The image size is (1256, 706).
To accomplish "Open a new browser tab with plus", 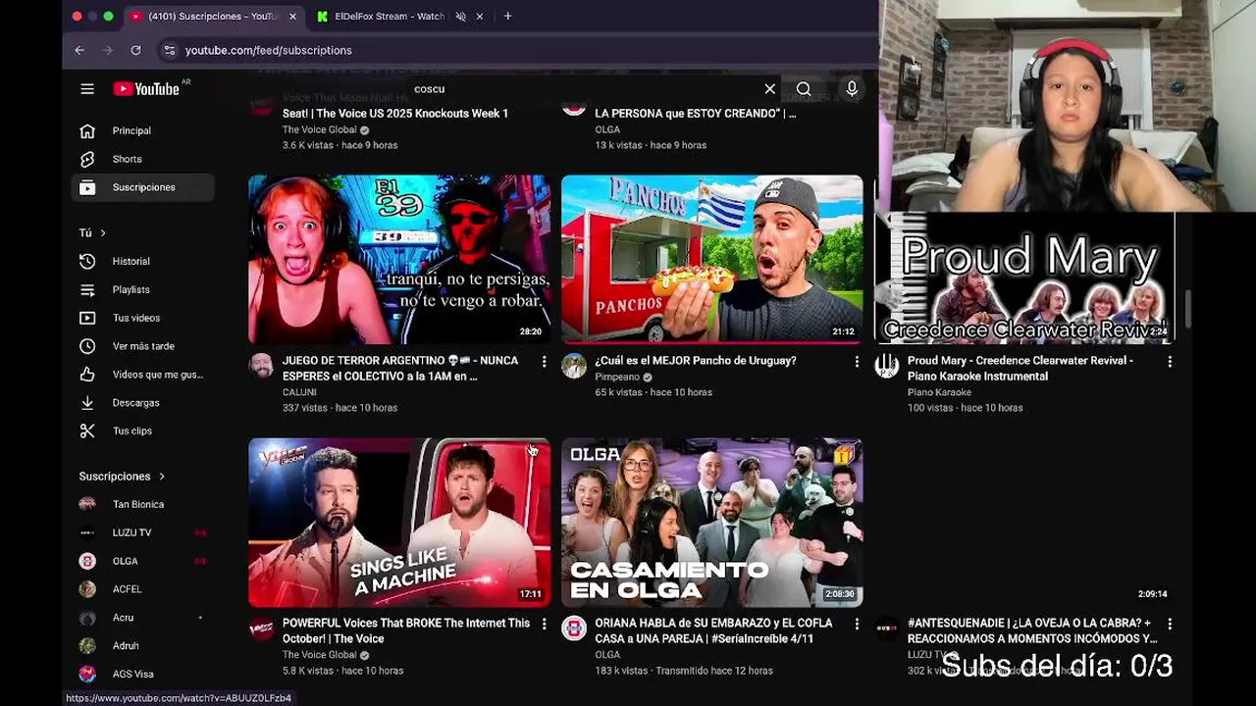I will click(507, 16).
